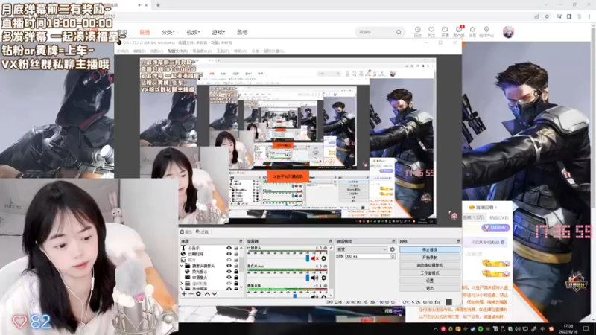The width and height of the screenshot is (596, 335).
Task: Open settings gear of the second mixer track
Action: pyautogui.click(x=323, y=278)
